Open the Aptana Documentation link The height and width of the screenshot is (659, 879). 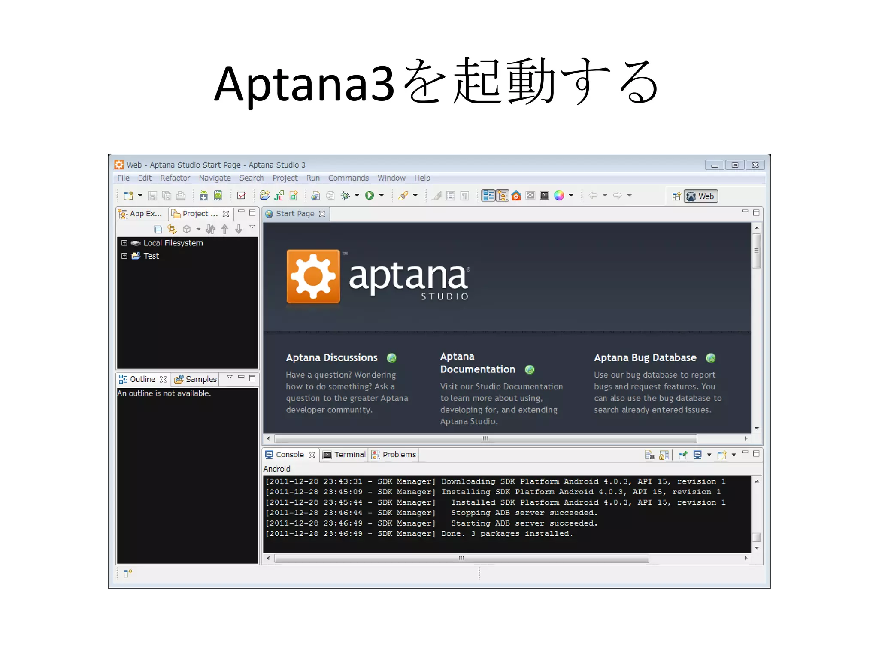click(x=477, y=363)
